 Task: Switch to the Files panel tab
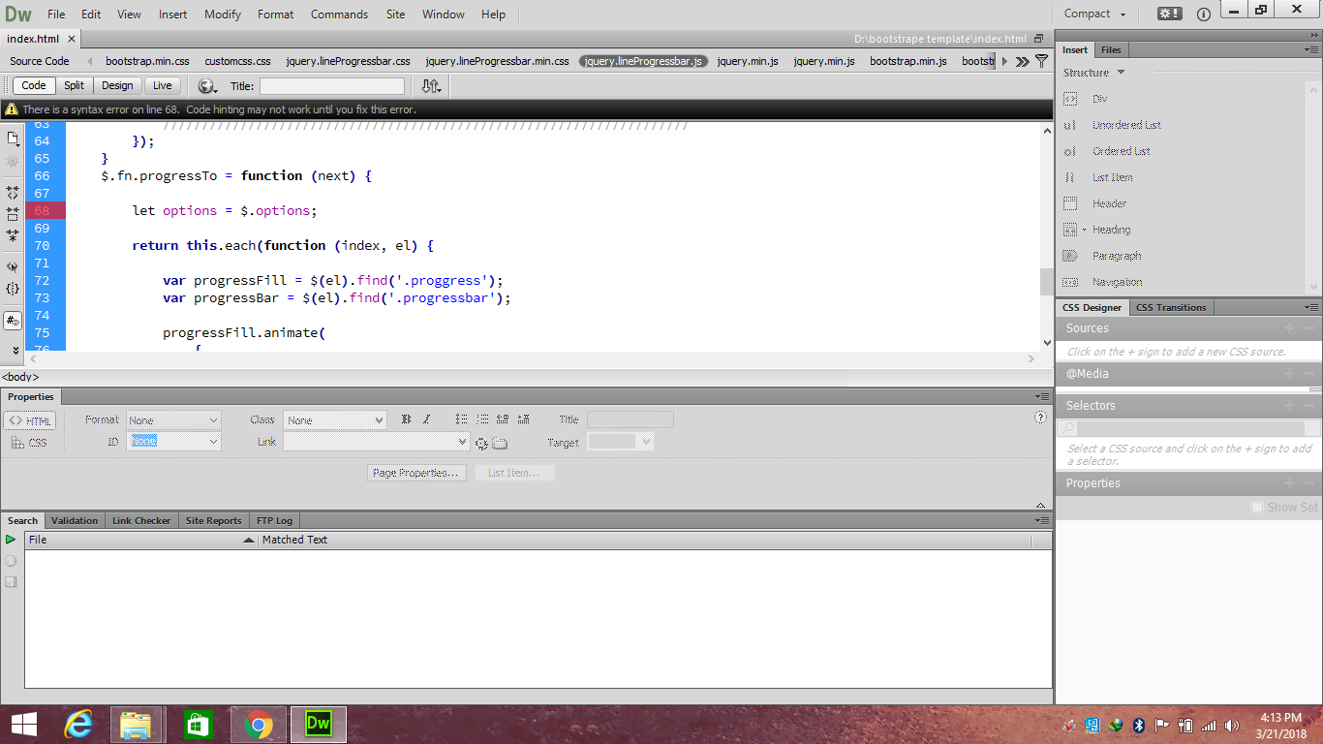coord(1111,49)
